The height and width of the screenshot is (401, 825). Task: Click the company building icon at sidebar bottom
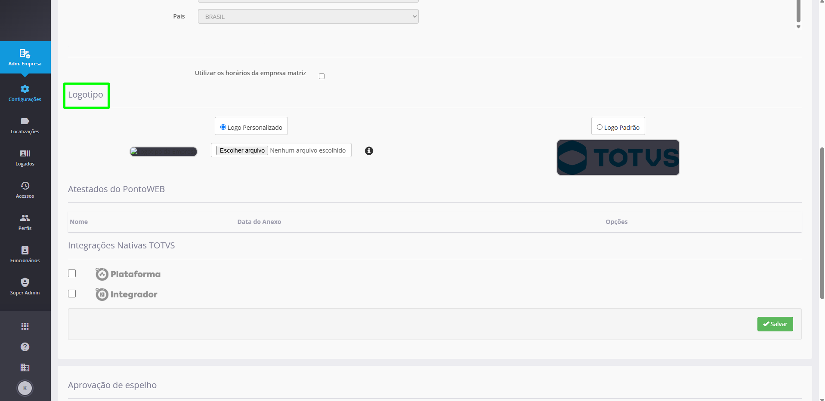[25, 367]
